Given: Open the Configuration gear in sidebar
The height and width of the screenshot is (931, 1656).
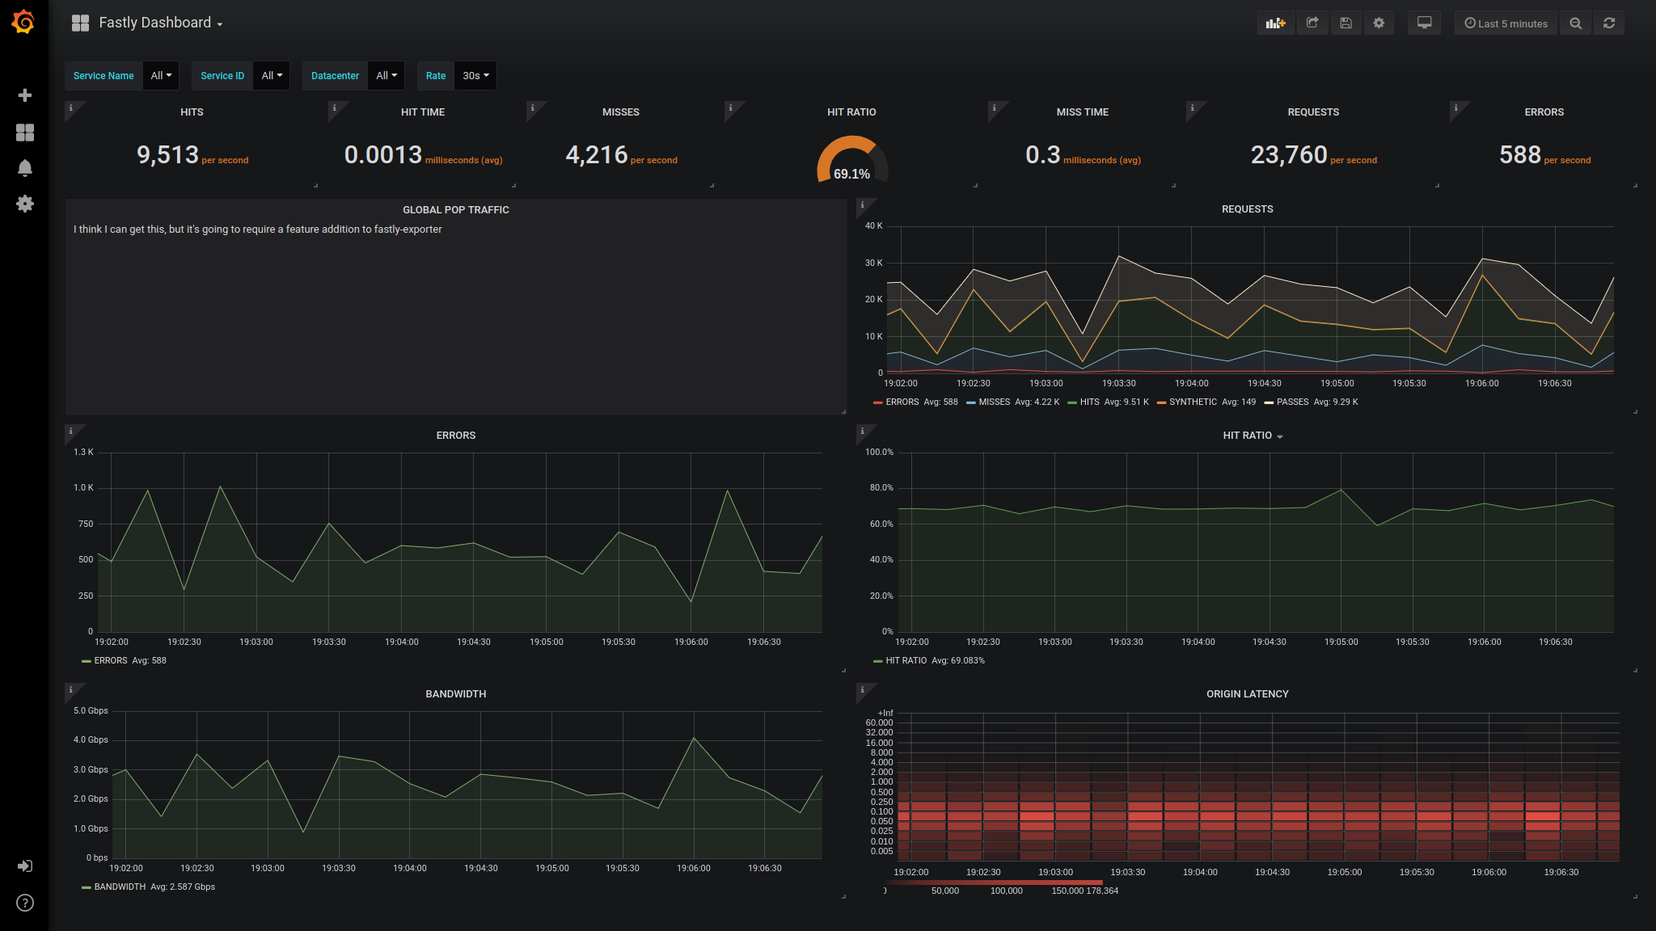Looking at the screenshot, I should point(25,204).
